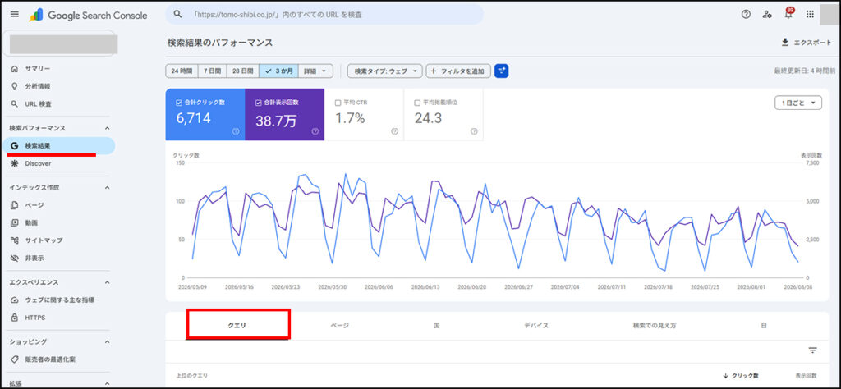
Task: Click the lightbulb icon beside 分析情報
Action: (x=15, y=86)
